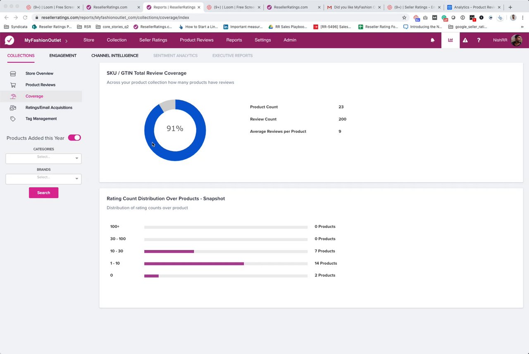The image size is (529, 354).
Task: Open the Categories select dropdown
Action: pyautogui.click(x=43, y=158)
